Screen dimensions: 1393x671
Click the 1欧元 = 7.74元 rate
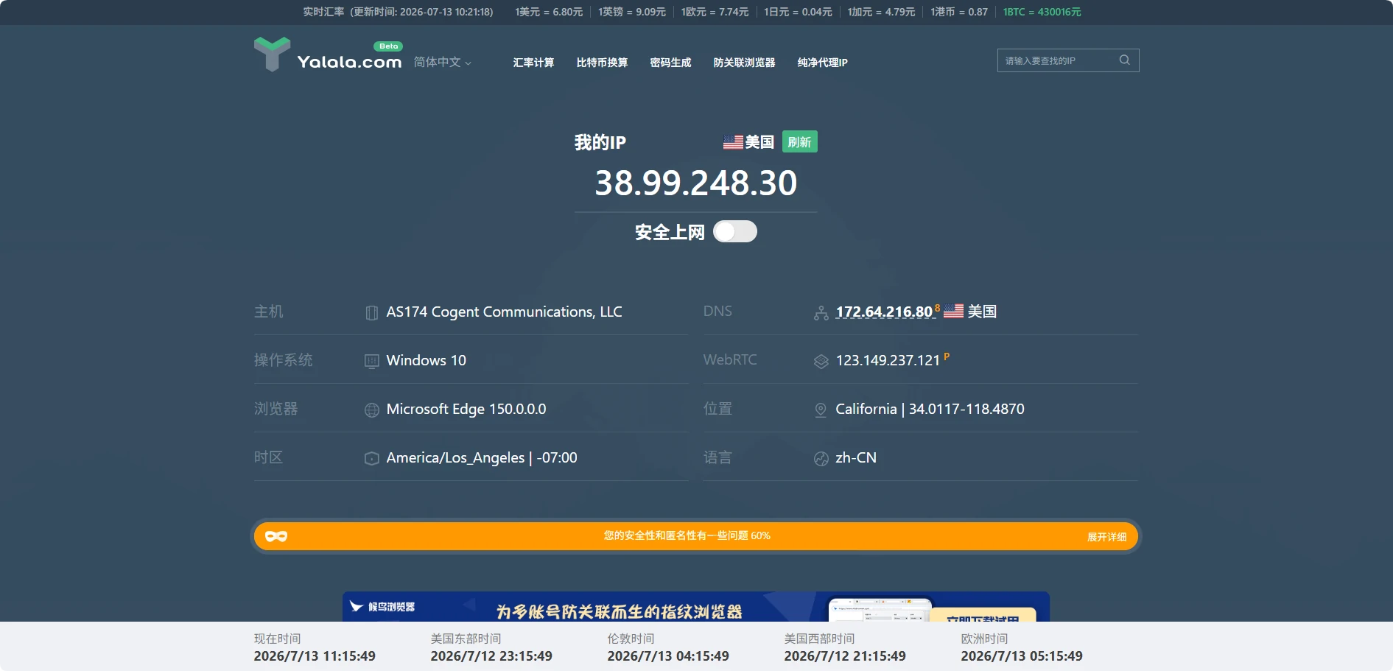click(x=715, y=12)
